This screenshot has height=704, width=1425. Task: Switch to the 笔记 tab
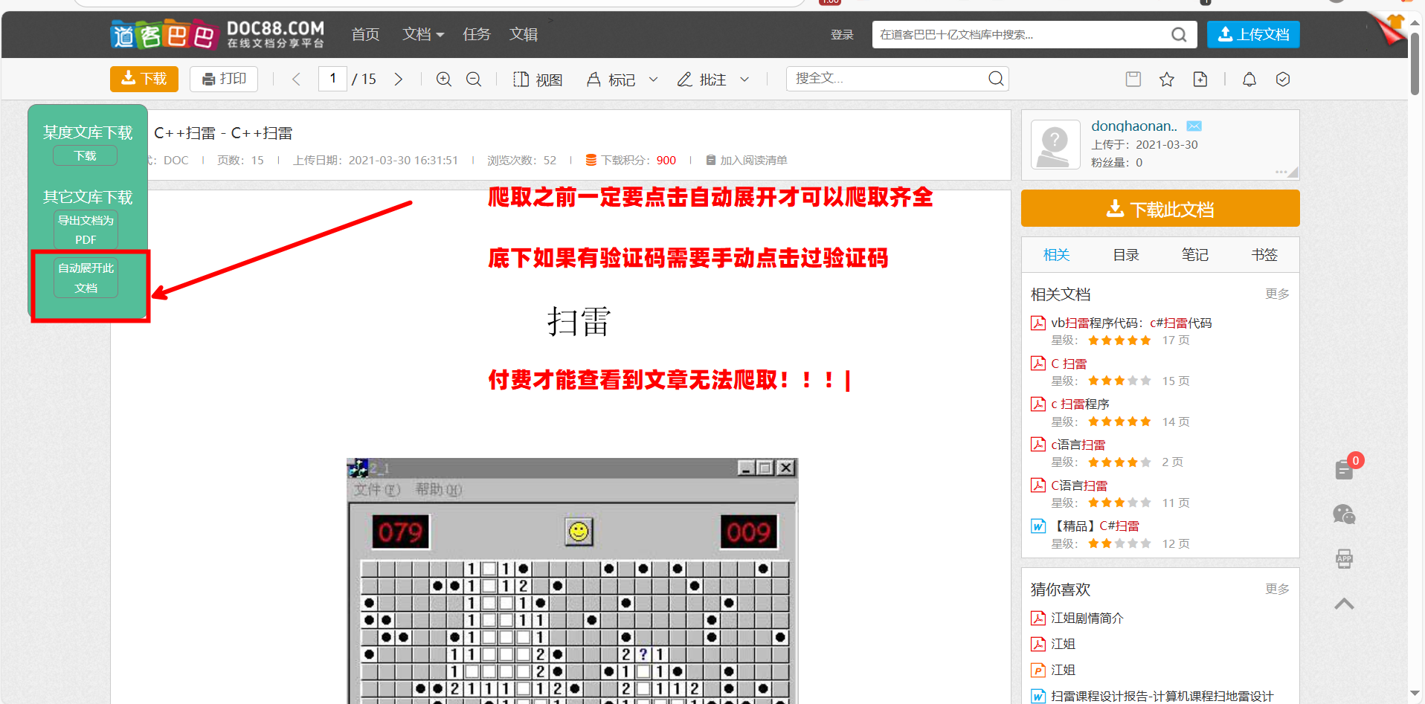point(1194,255)
